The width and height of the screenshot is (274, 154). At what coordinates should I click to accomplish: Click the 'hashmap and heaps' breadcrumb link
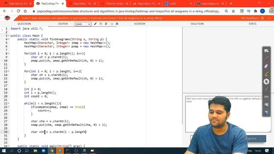pyautogui.click(x=103, y=18)
